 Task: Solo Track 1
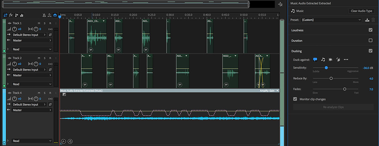coord(45,23)
